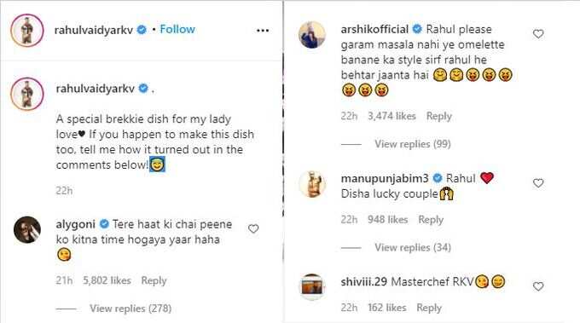Like manupunjabim3's comment with the heart icon
The image size is (580, 323).
538,183
